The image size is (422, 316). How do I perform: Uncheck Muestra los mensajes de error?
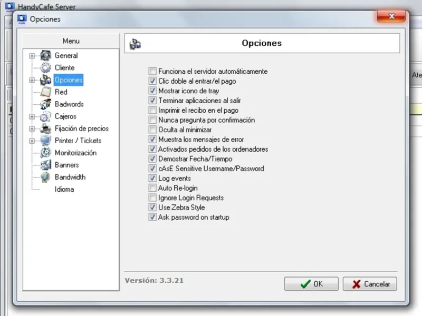tap(152, 139)
